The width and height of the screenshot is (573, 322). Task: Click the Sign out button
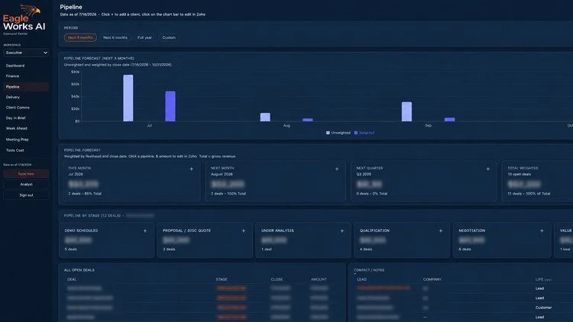tap(26, 195)
